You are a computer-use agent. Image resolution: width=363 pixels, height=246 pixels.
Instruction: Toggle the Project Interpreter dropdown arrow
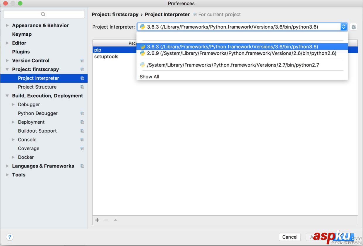point(344,27)
